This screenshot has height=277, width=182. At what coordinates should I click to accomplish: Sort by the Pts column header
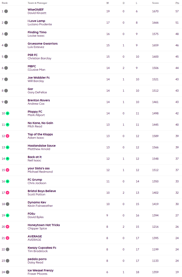[177, 3]
